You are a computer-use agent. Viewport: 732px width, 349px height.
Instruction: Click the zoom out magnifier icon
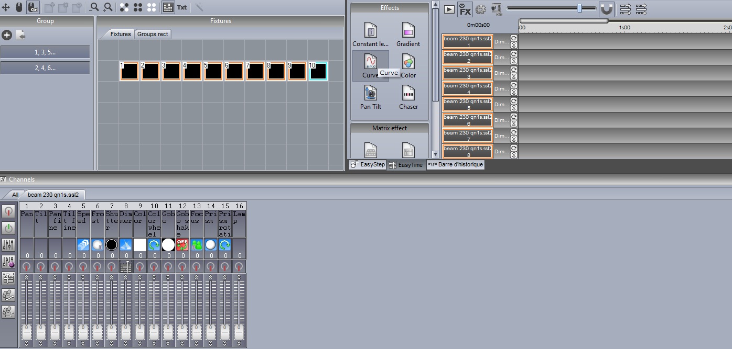point(94,7)
